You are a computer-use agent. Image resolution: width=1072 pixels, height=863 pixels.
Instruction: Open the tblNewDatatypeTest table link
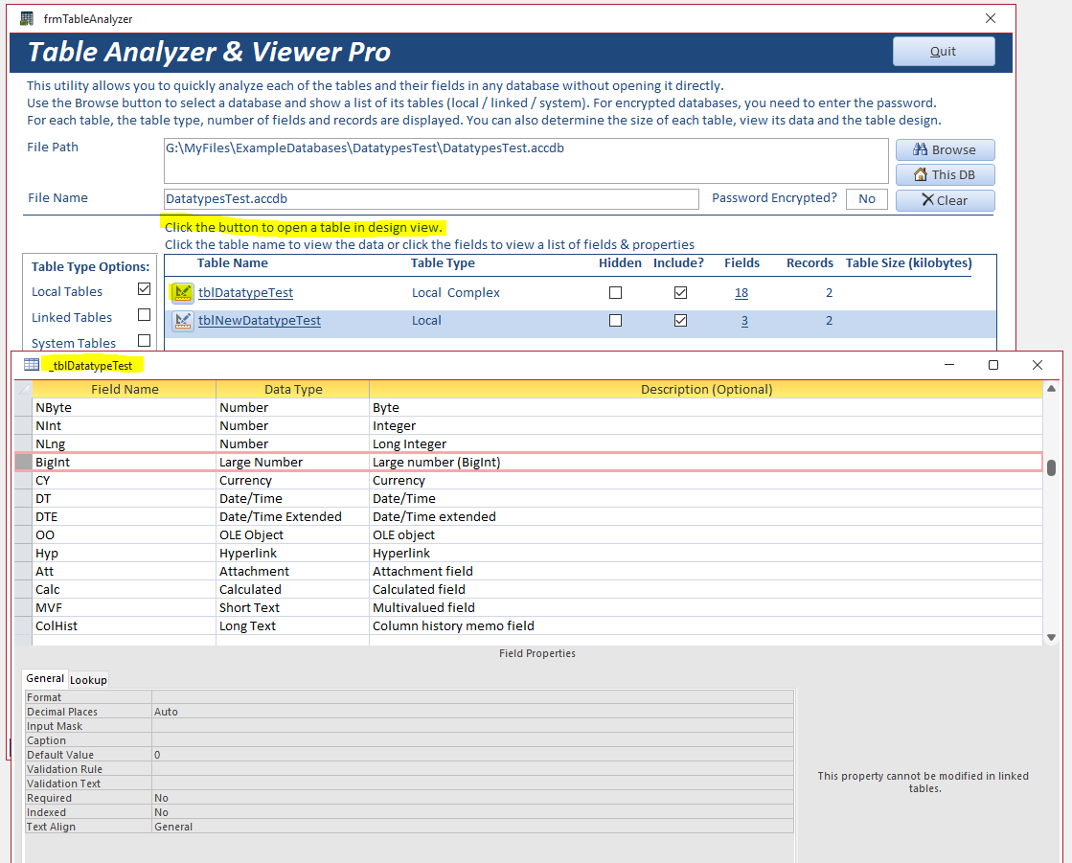point(259,321)
